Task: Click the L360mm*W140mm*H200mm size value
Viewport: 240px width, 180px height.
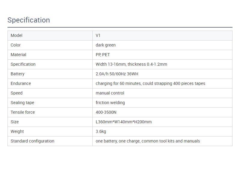Action: click(x=124, y=122)
